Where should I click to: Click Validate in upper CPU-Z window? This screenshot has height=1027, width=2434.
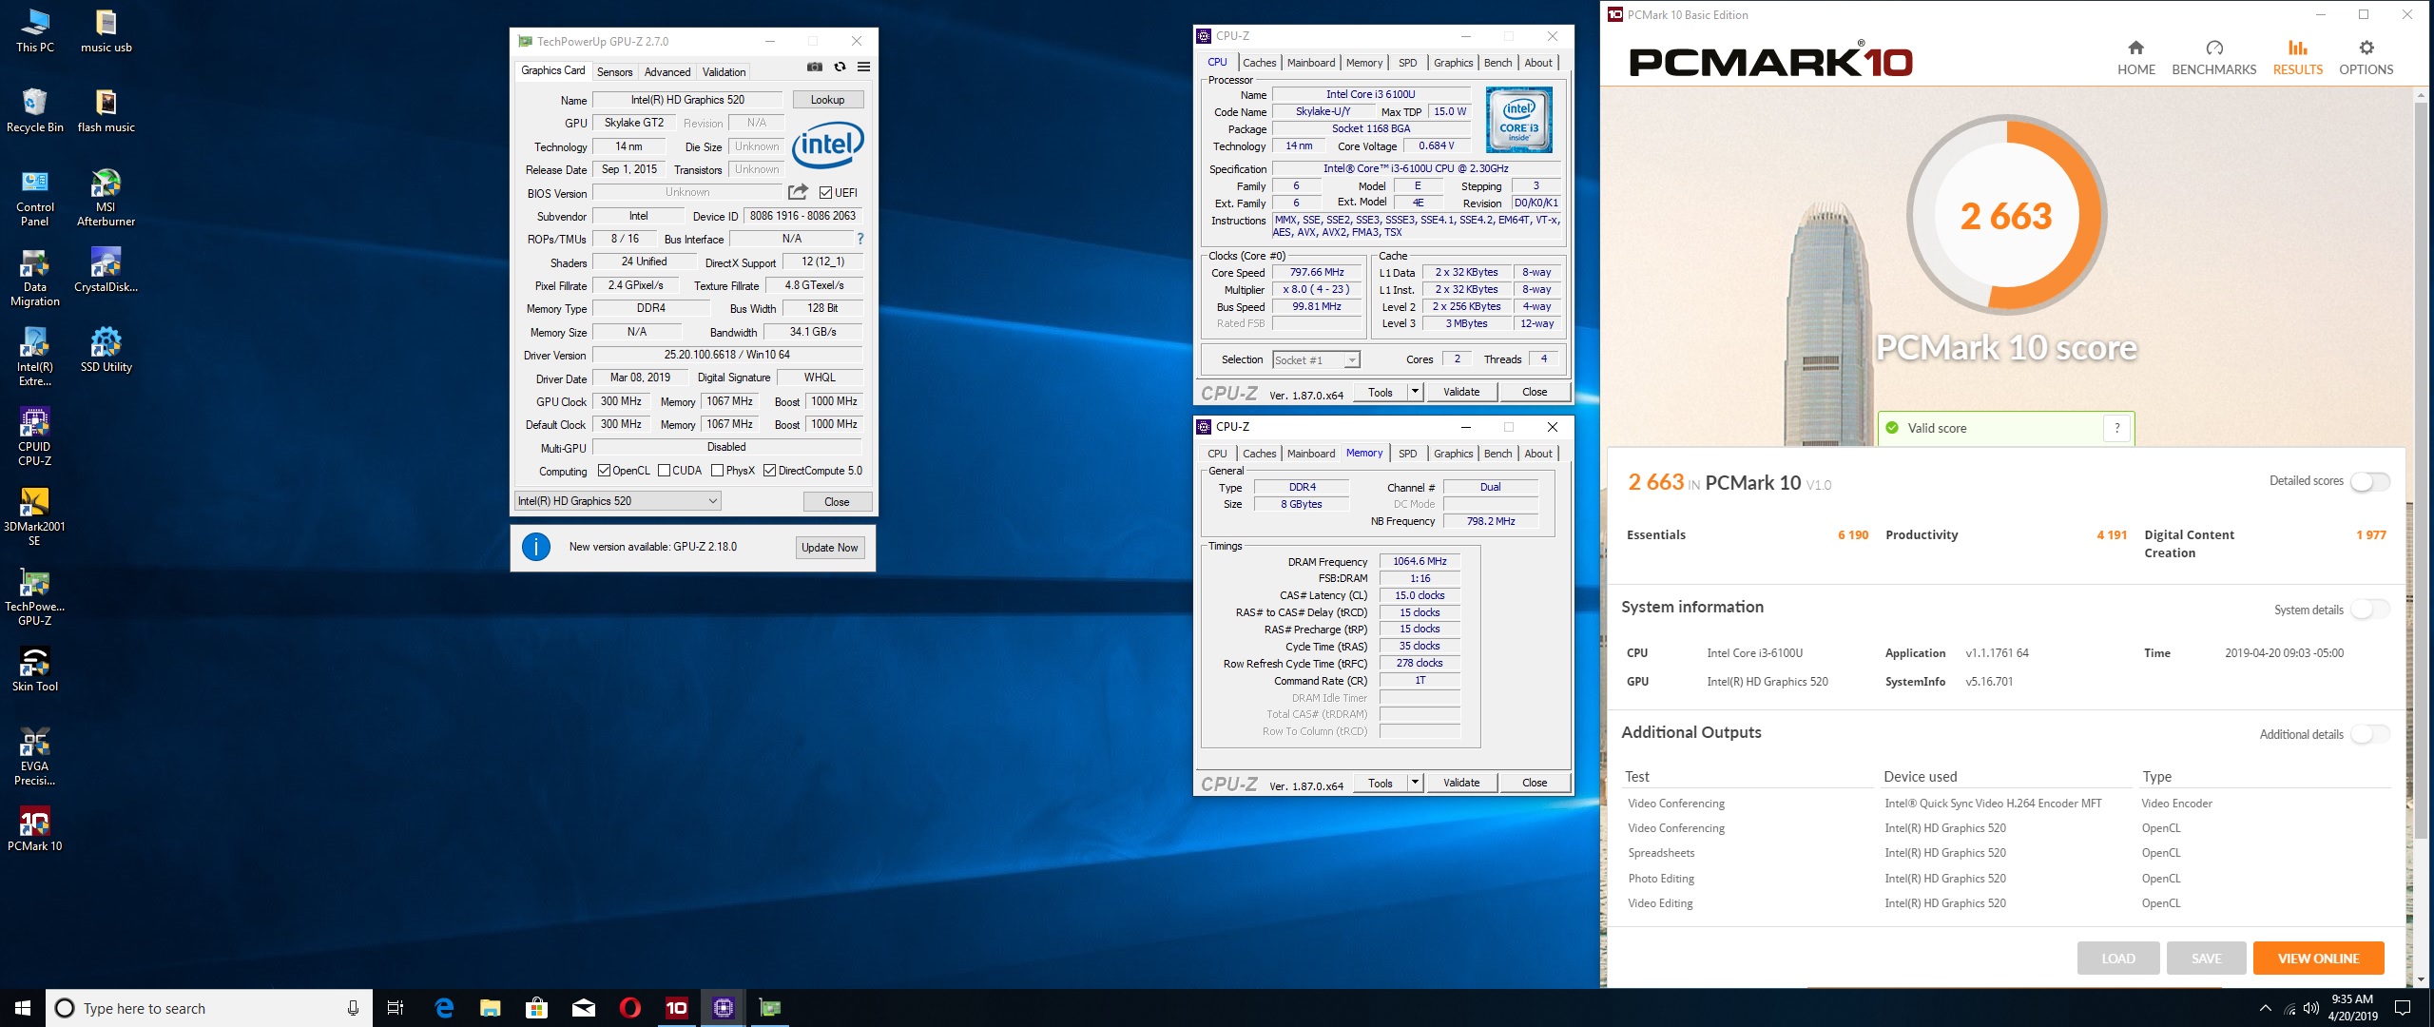pos(1461,392)
